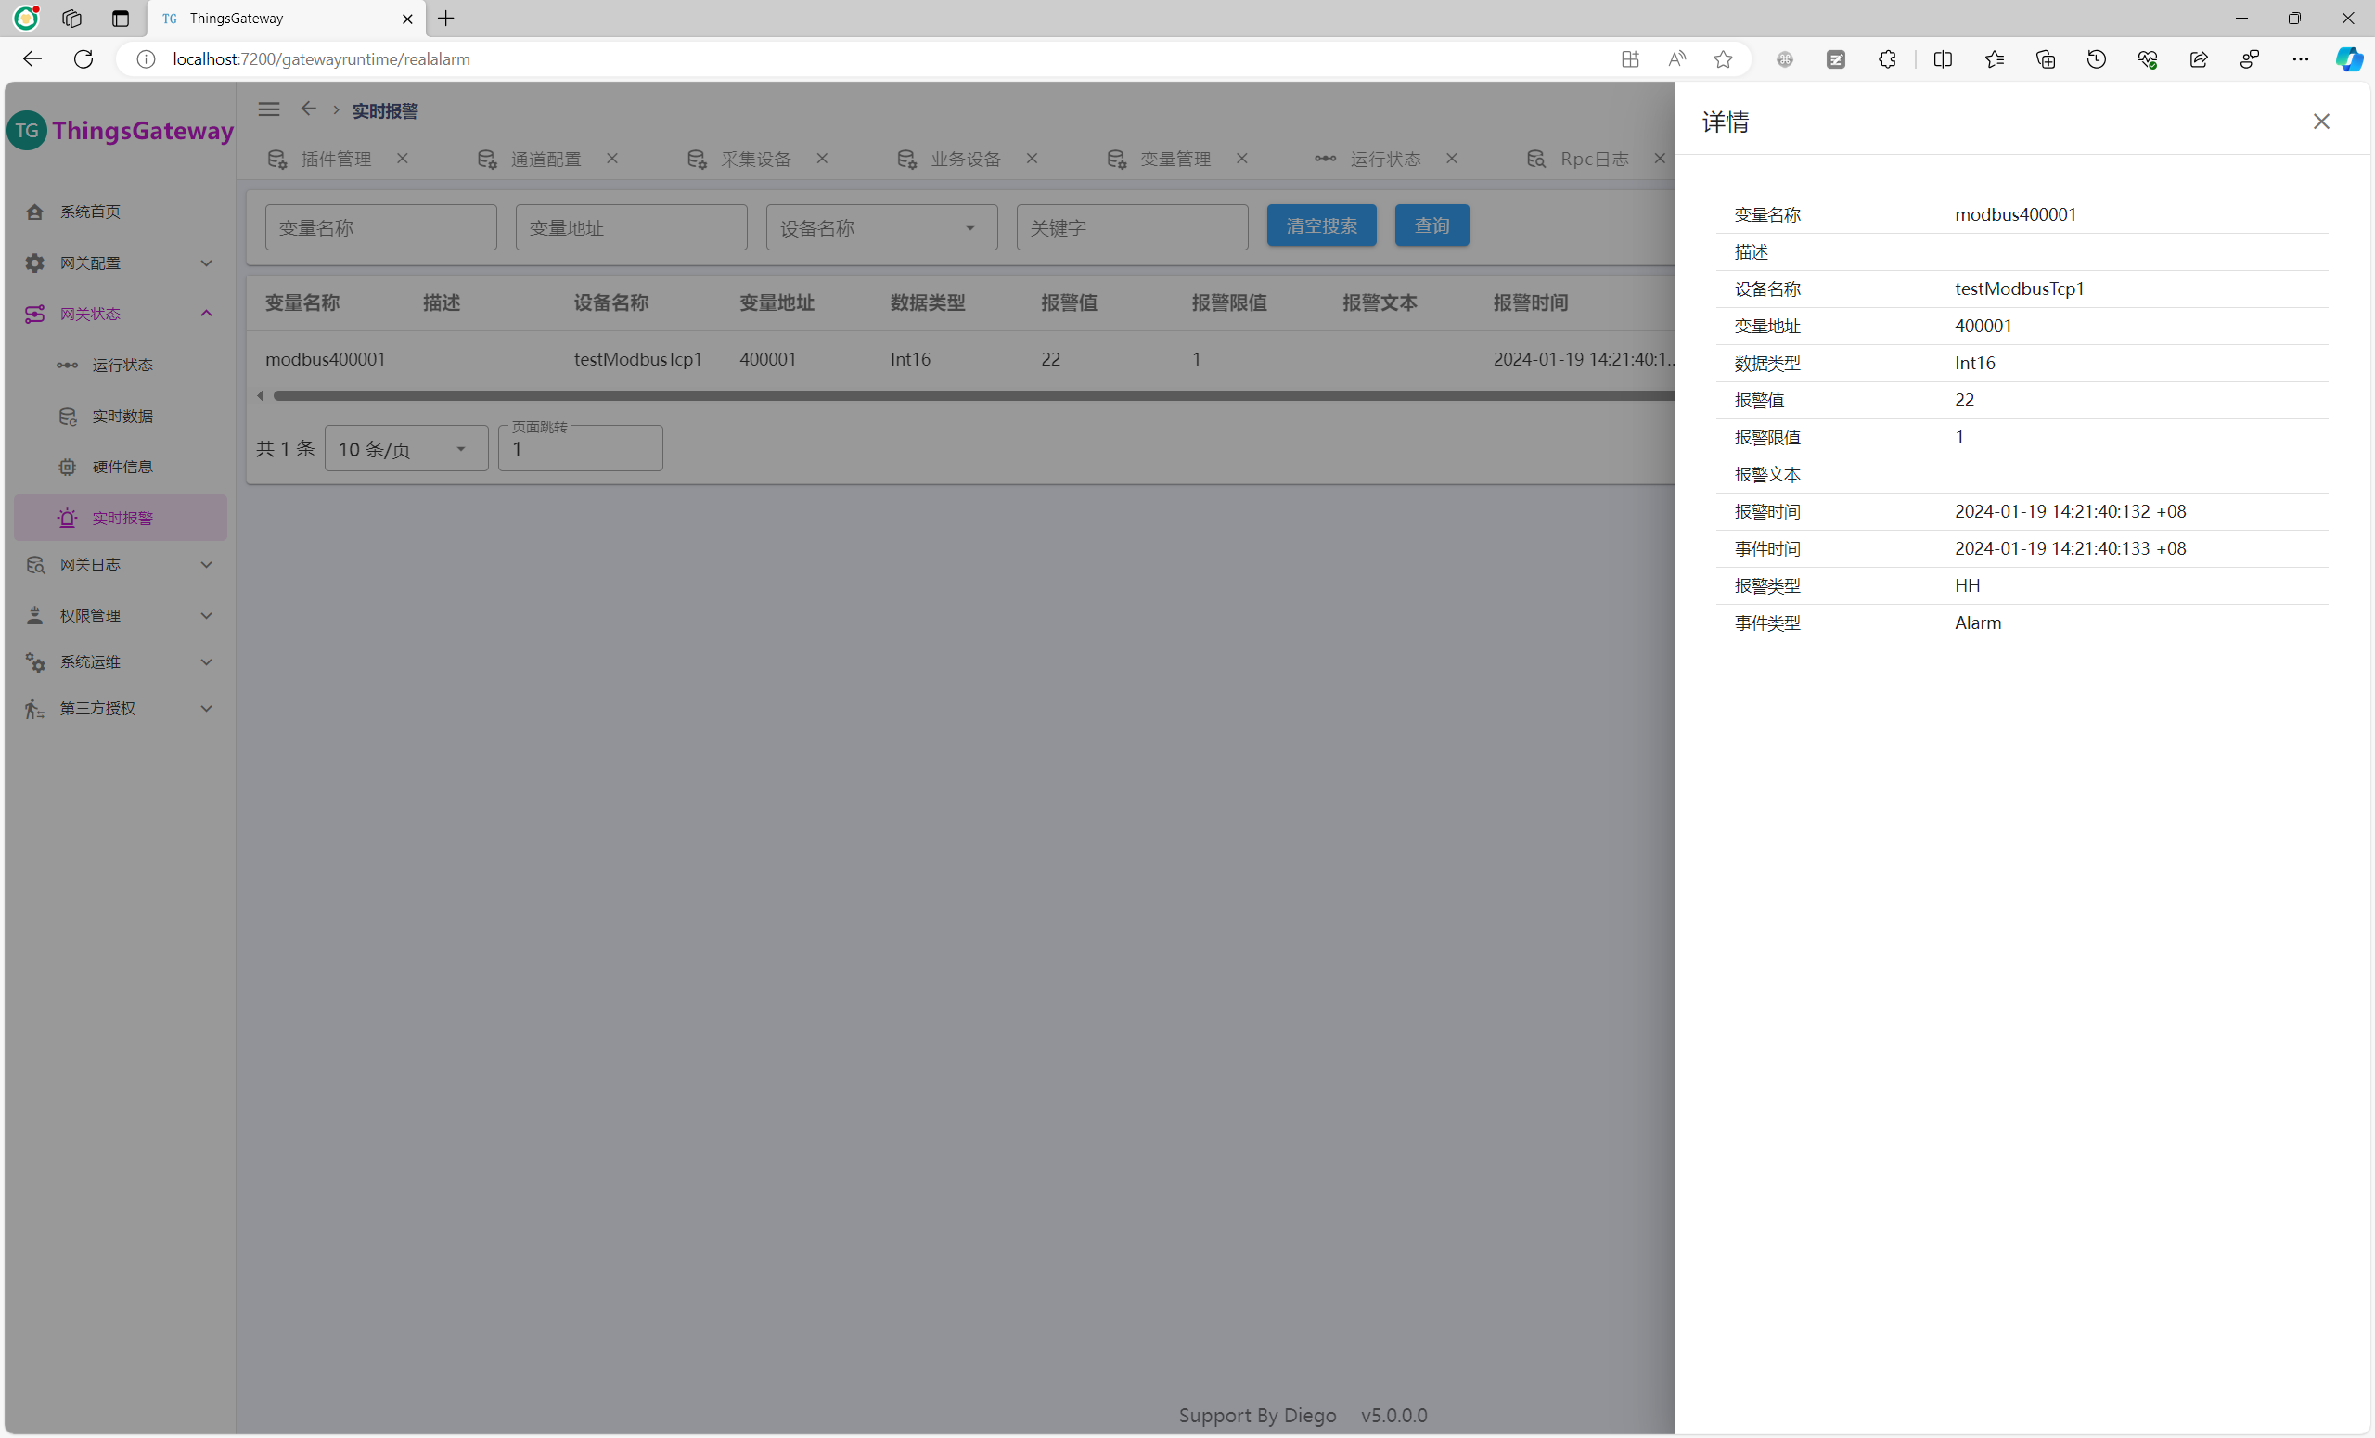Open the 设备名称 dropdown filter
Viewport: 2375px width, 1438px height.
point(881,228)
